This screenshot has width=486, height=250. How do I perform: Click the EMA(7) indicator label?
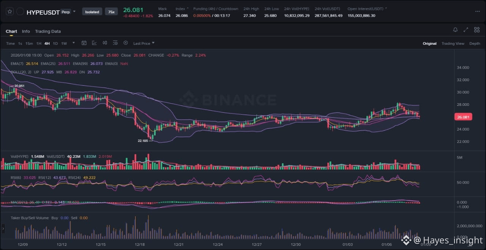(17, 64)
